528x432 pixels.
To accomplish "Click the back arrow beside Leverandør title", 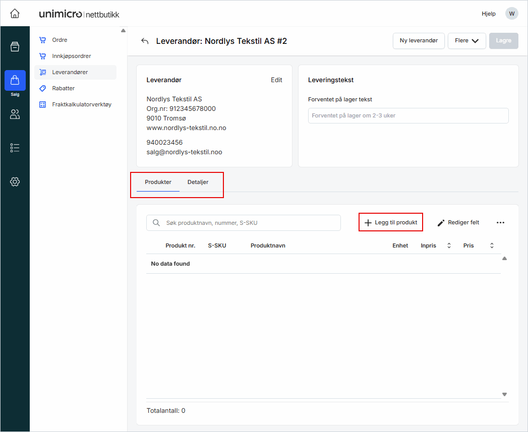I will [145, 41].
